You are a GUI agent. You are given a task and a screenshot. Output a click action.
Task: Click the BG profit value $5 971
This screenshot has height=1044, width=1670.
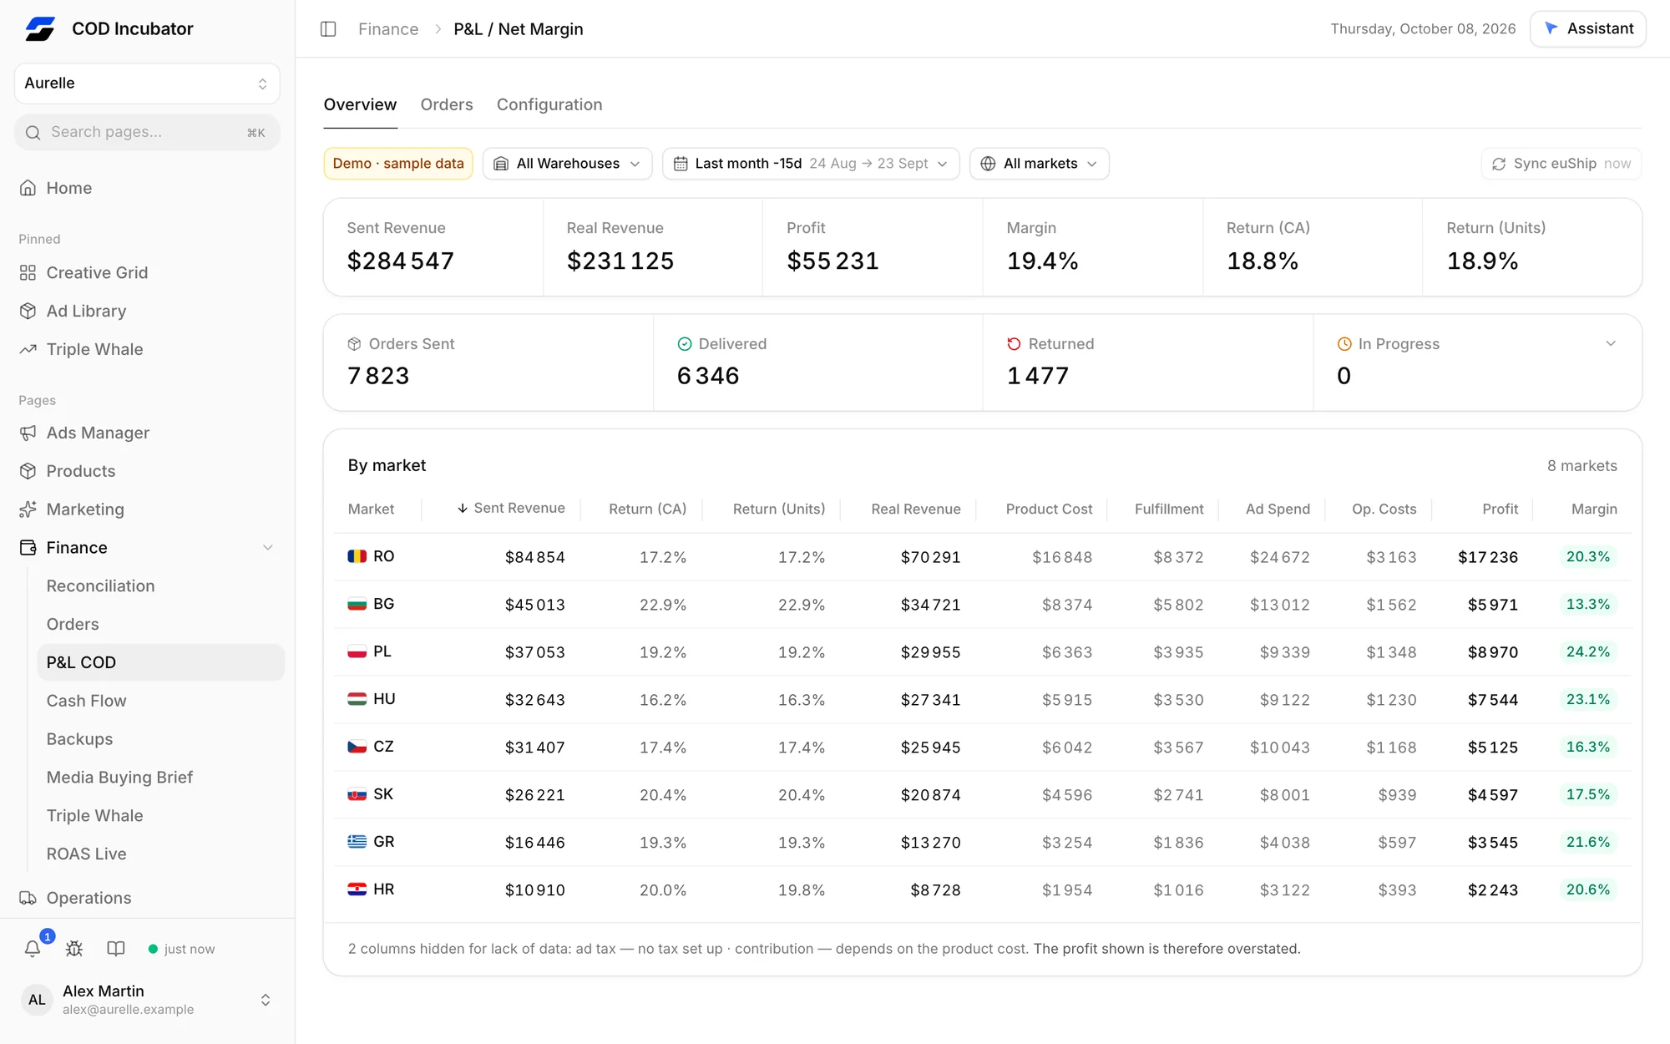(x=1492, y=605)
